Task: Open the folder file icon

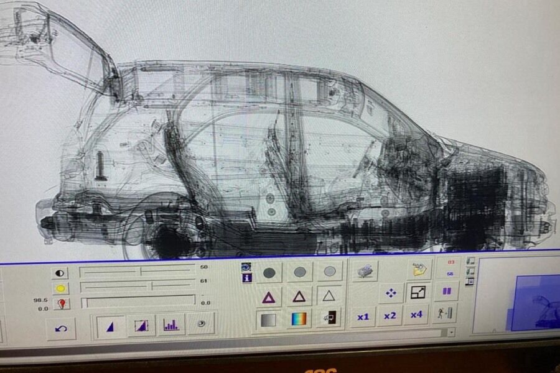Action: pyautogui.click(x=419, y=270)
